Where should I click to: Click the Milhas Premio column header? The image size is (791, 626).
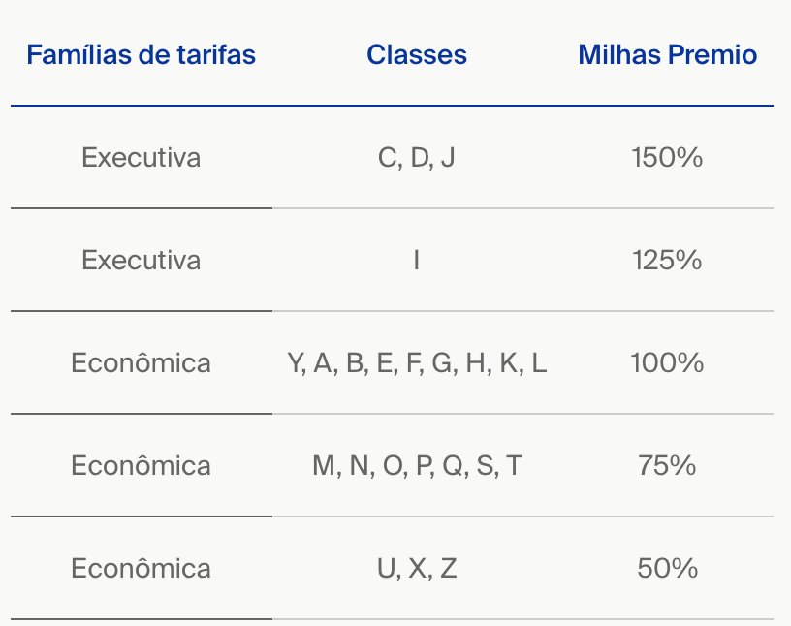point(667,54)
